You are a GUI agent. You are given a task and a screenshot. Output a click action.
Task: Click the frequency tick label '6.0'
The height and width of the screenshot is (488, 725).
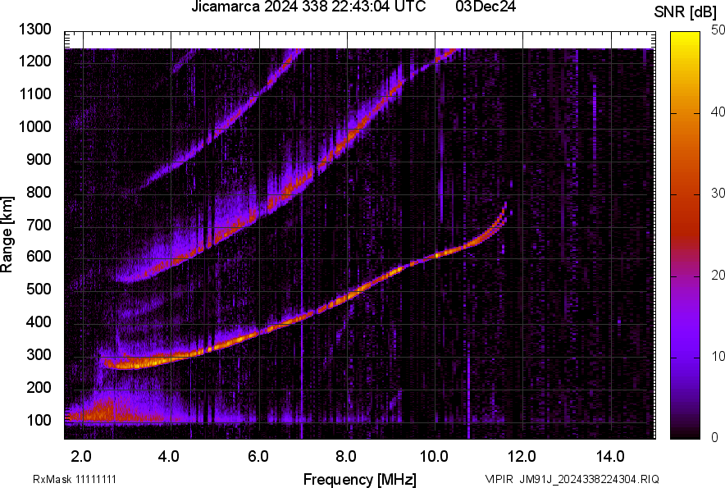pos(258,457)
